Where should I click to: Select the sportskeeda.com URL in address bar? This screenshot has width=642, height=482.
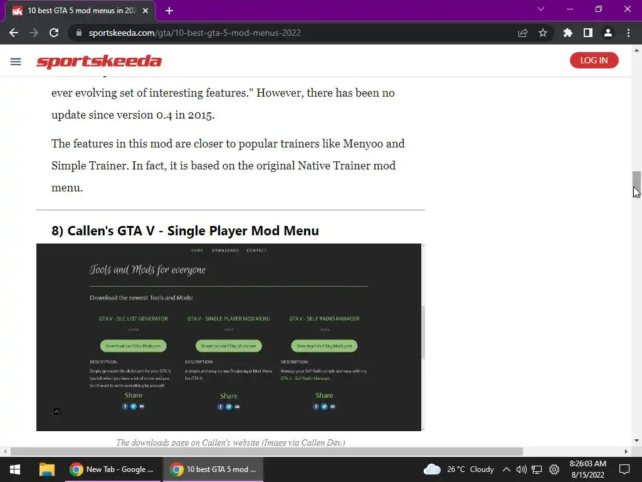click(195, 33)
